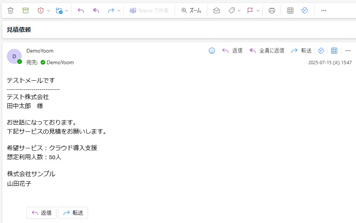Expand the forward options dropdown arrow

[119, 11]
